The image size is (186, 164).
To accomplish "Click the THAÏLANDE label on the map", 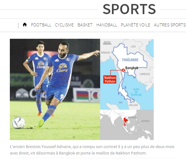I will pyautogui.click(x=130, y=60).
